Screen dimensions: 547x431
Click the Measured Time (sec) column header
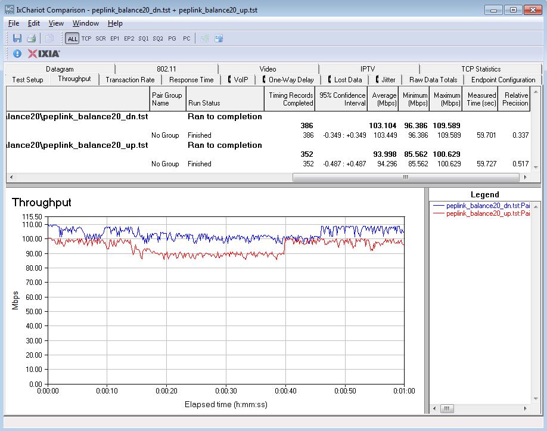(480, 99)
